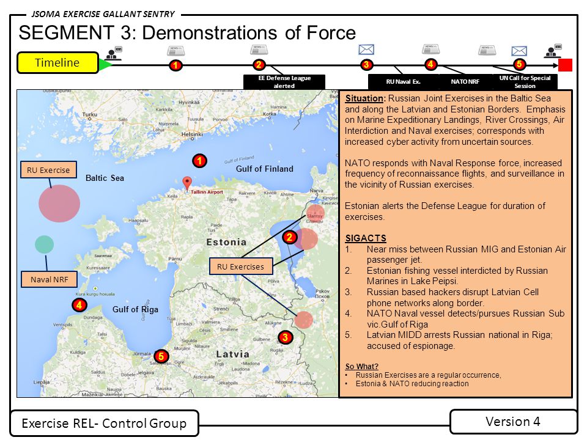Click the envelope icon above timeline marker 3
Image resolution: width=587 pixels, height=440 pixels.
366,50
